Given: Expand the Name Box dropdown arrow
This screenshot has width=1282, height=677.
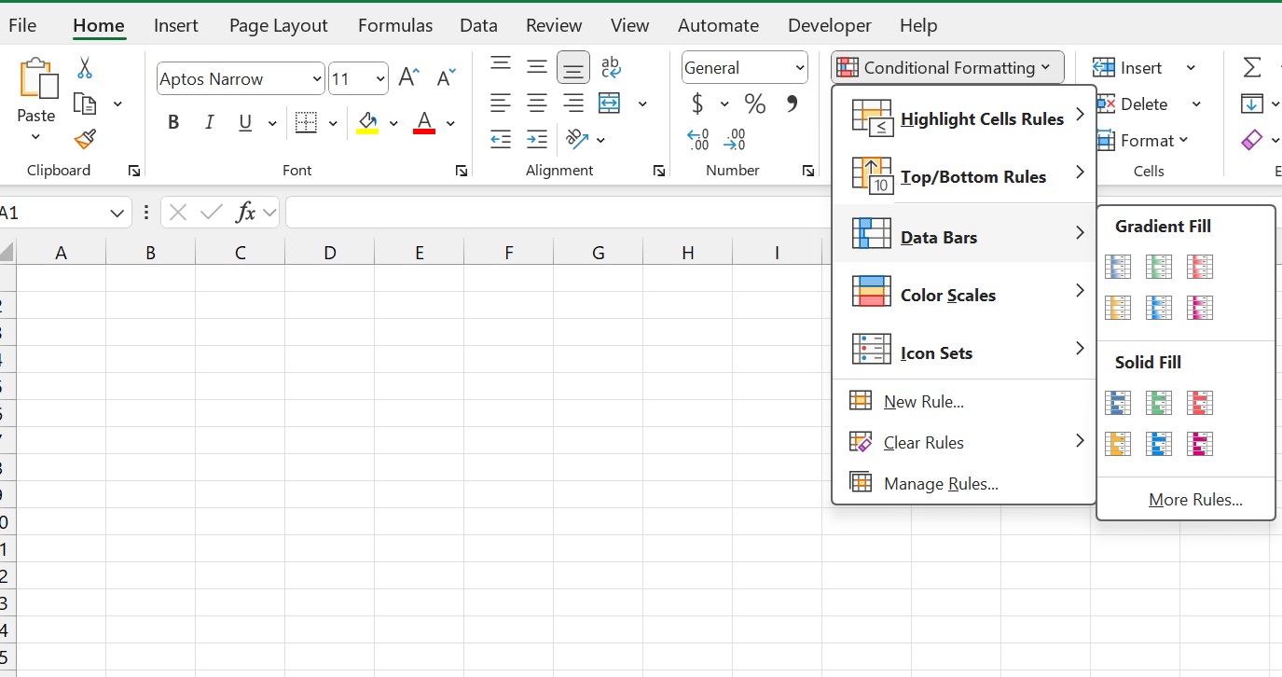Looking at the screenshot, I should pos(117,214).
